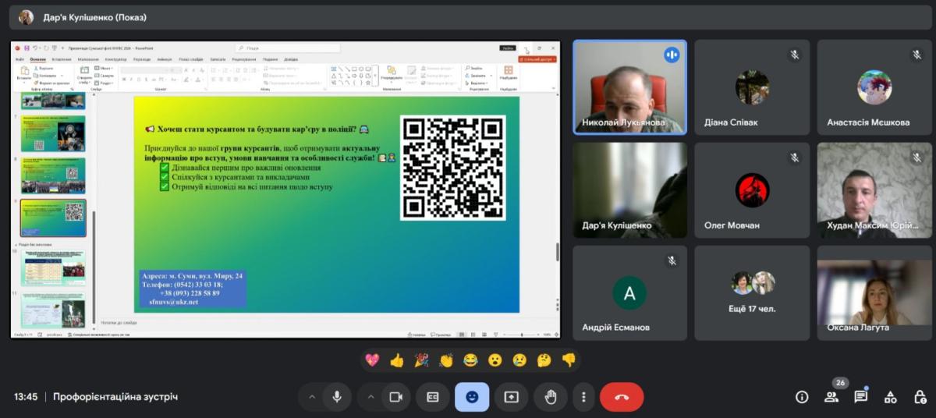This screenshot has height=418, width=936.
Task: Click PowerPoint zoom slider in status bar
Action: coord(521,335)
